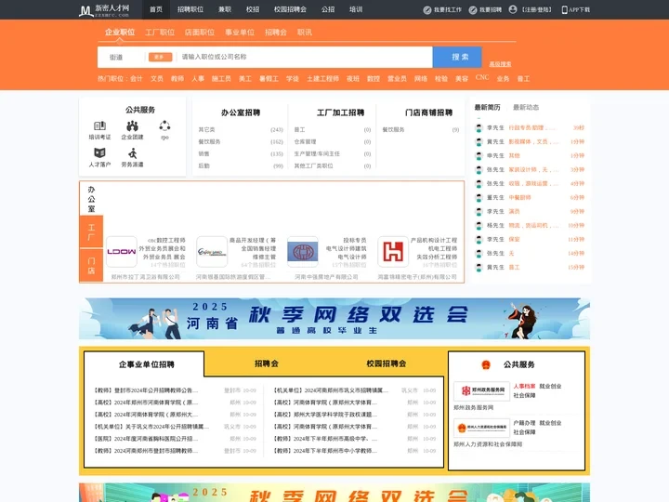Click the phone icon for APP下载
Screen dimensions: 669x502
(x=565, y=10)
